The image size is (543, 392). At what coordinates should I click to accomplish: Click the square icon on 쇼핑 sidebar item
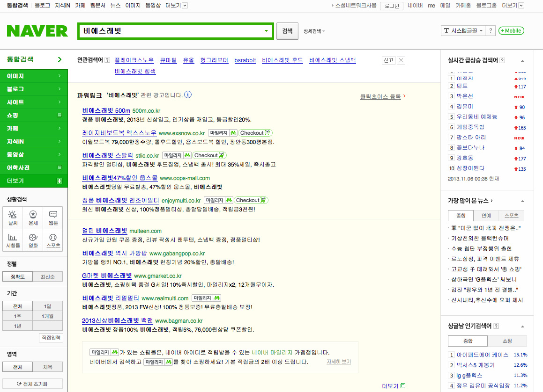(x=60, y=115)
